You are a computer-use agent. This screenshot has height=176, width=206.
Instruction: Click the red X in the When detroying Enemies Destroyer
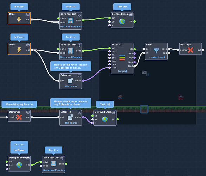[x=19, y=117]
